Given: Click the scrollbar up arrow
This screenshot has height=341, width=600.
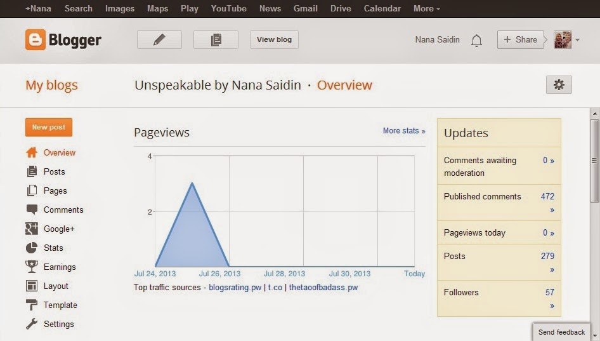Looking at the screenshot, I should coord(595,114).
